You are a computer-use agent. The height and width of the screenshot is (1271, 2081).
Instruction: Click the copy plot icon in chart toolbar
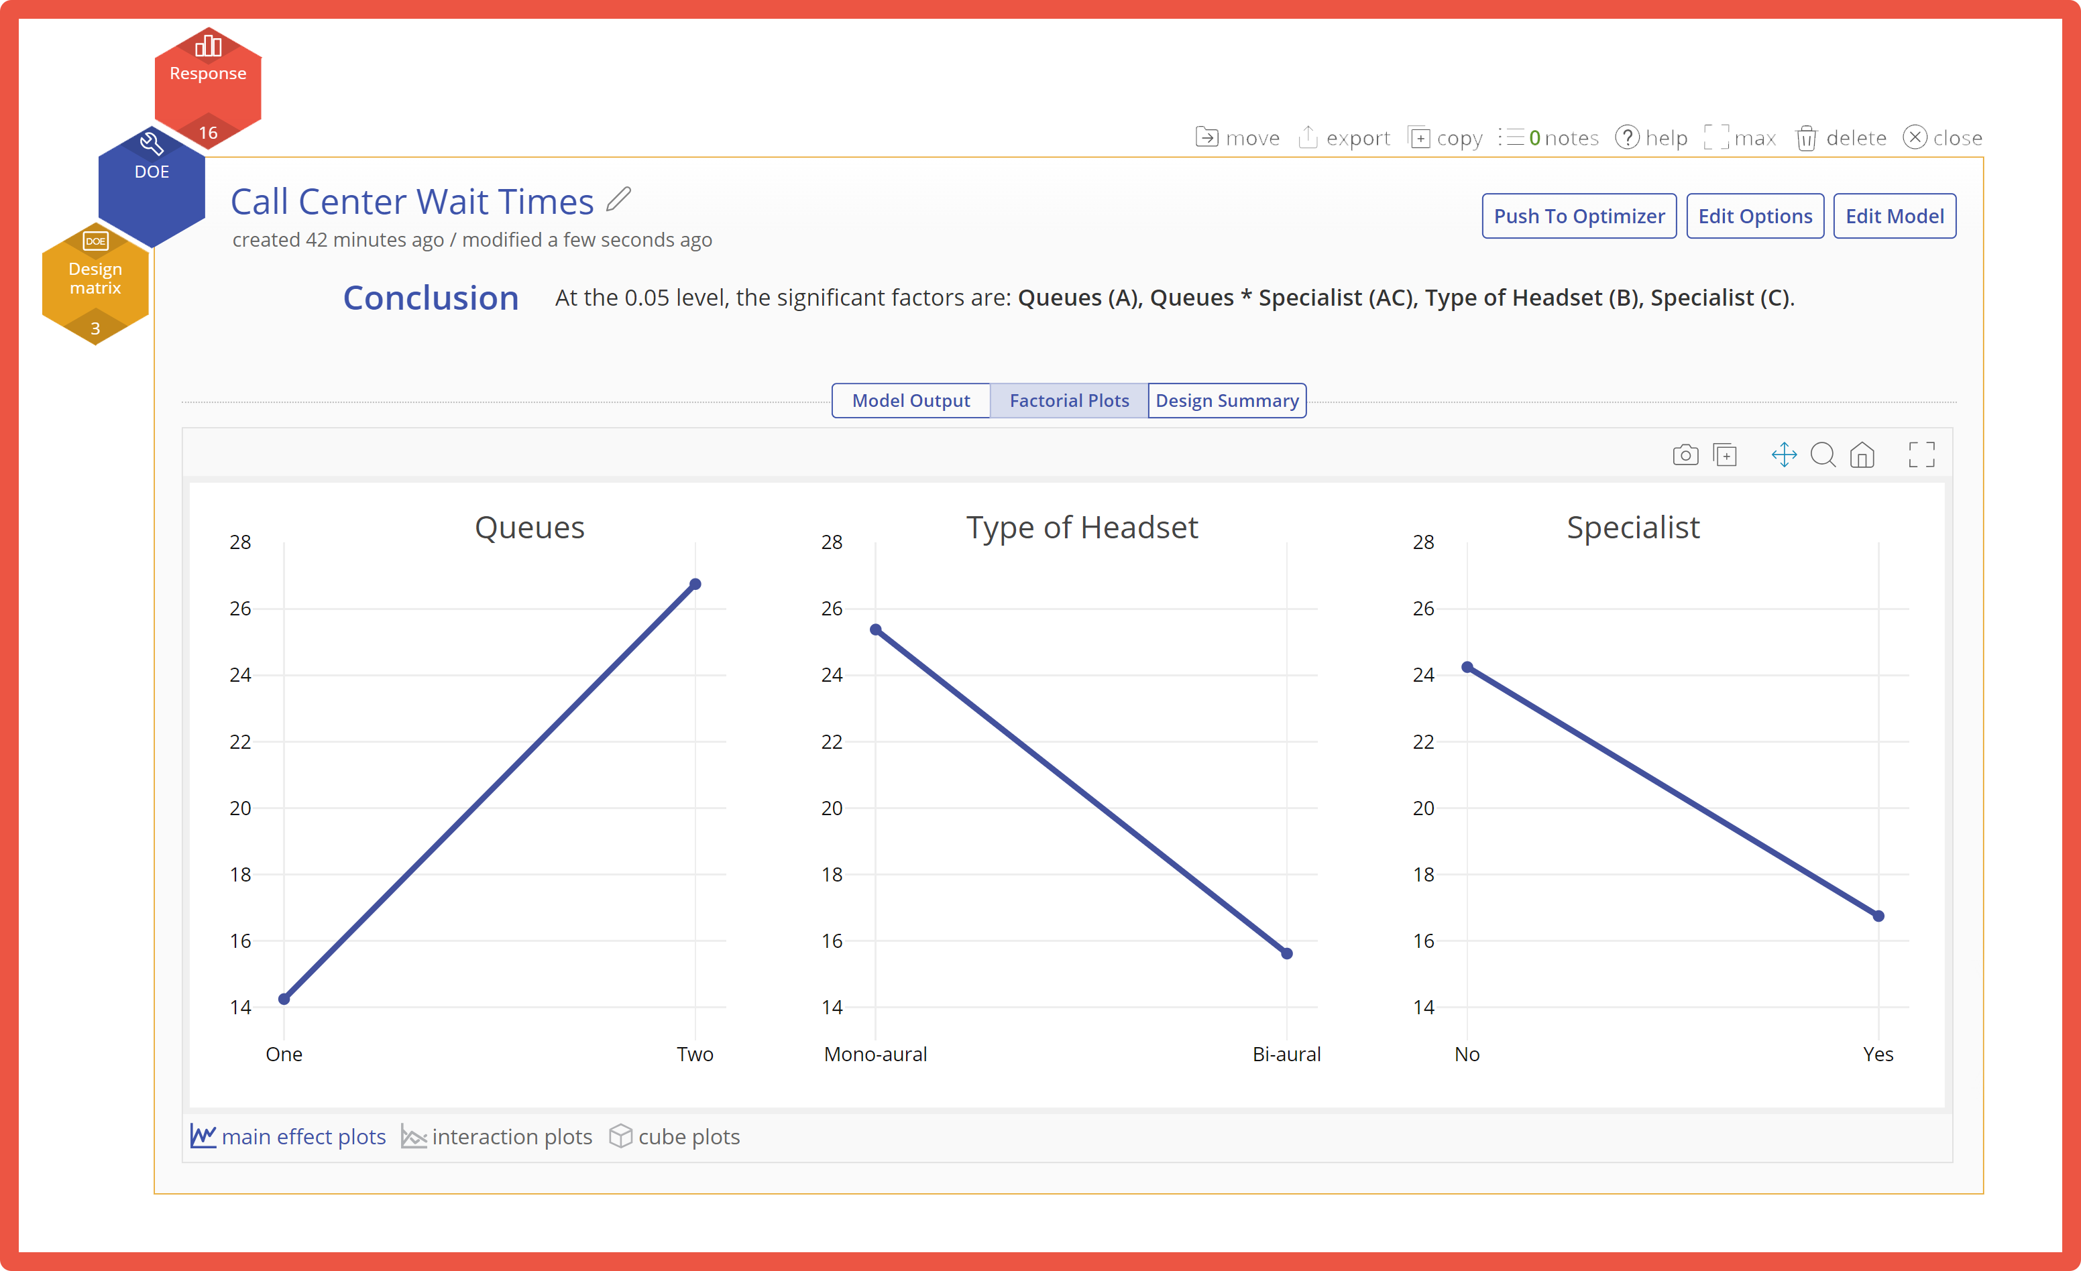coord(1725,456)
